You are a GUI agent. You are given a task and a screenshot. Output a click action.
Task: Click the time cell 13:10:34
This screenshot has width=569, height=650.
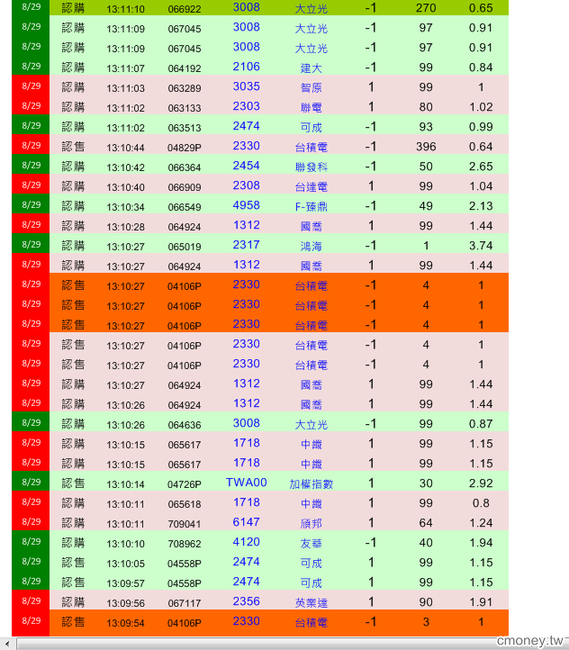pyautogui.click(x=125, y=207)
